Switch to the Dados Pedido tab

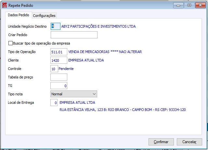[19, 15]
